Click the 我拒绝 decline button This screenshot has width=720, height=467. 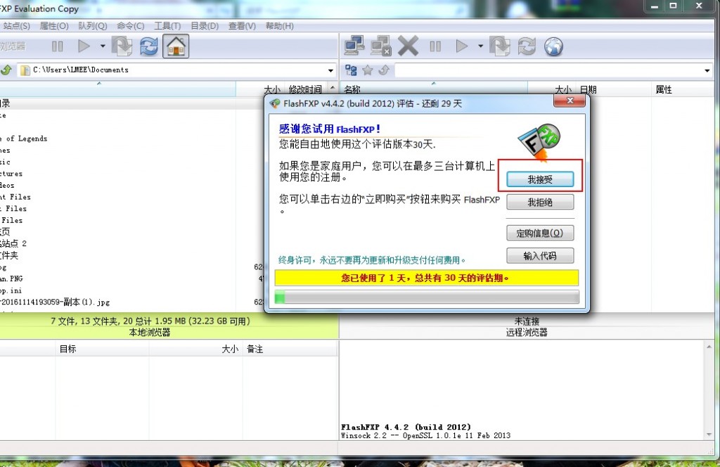540,202
